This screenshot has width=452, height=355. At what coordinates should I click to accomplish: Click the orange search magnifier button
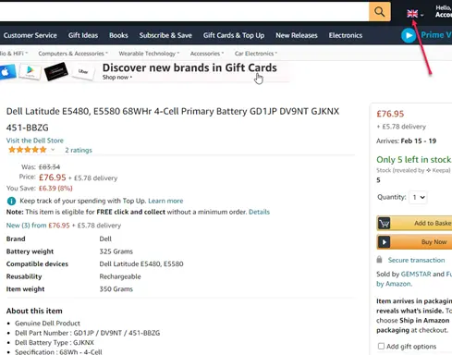tap(380, 12)
